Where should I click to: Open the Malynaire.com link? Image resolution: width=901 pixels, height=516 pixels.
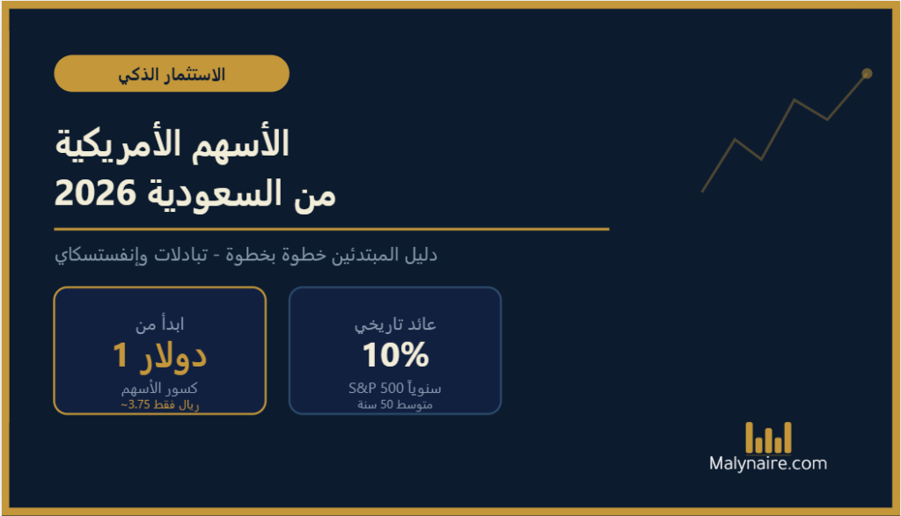pyautogui.click(x=768, y=463)
